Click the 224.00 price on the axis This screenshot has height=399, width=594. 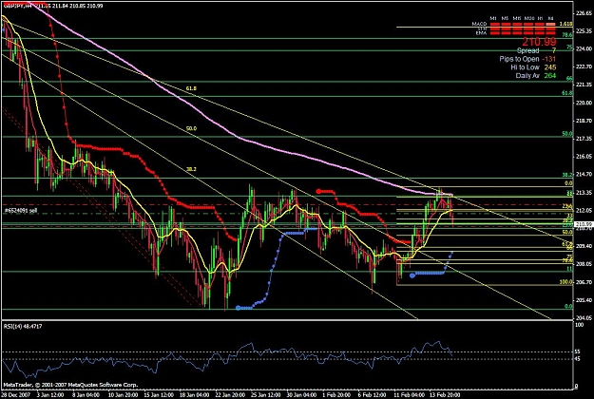(584, 48)
